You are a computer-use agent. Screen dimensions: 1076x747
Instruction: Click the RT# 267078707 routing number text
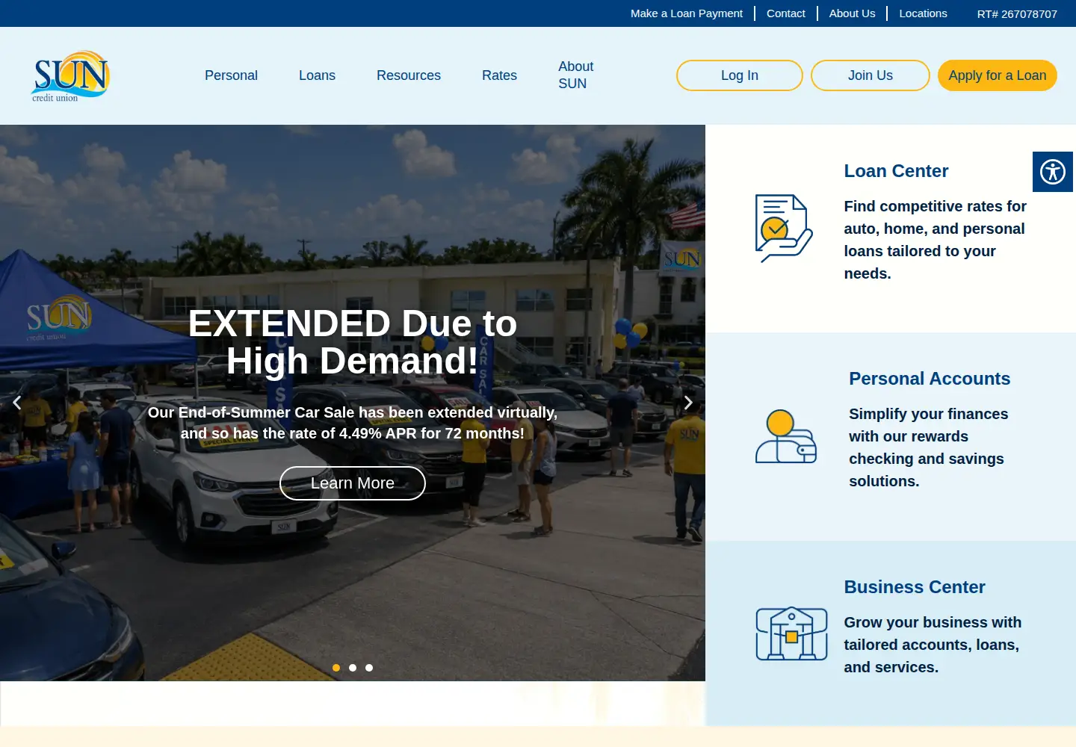(x=1017, y=13)
